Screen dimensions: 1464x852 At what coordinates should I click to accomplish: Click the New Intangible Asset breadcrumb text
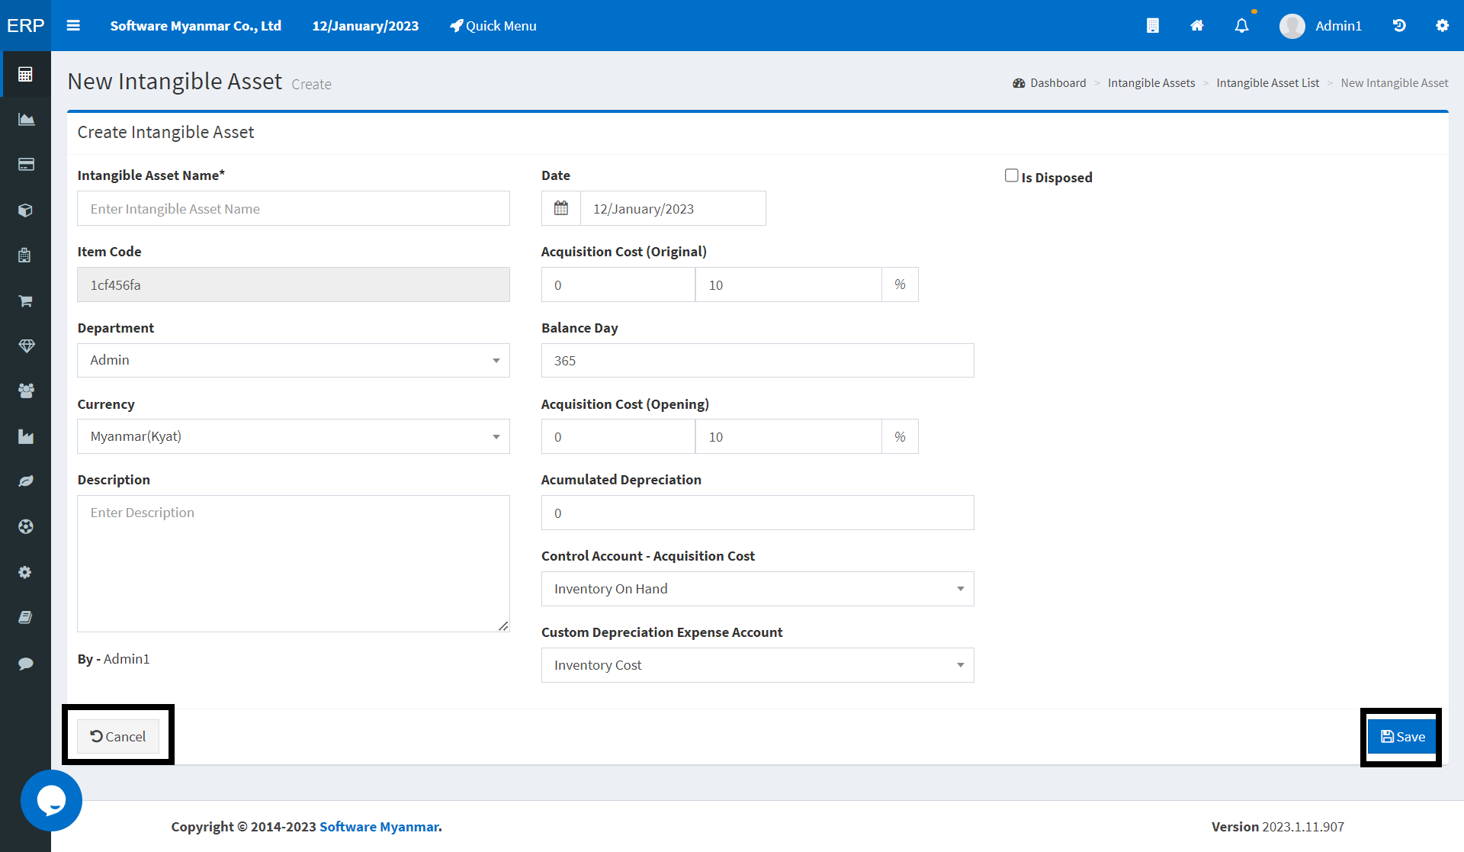click(1394, 82)
